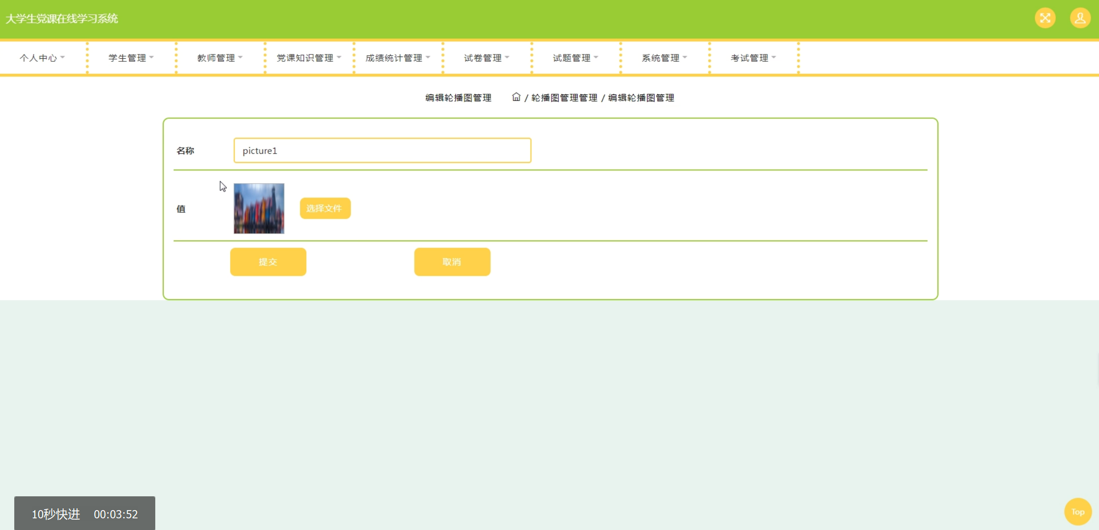This screenshot has width=1099, height=530.
Task: Open the user profile icon
Action: point(1080,18)
